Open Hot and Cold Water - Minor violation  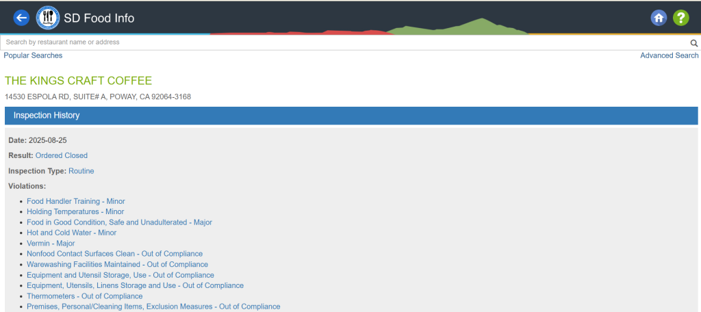71,233
